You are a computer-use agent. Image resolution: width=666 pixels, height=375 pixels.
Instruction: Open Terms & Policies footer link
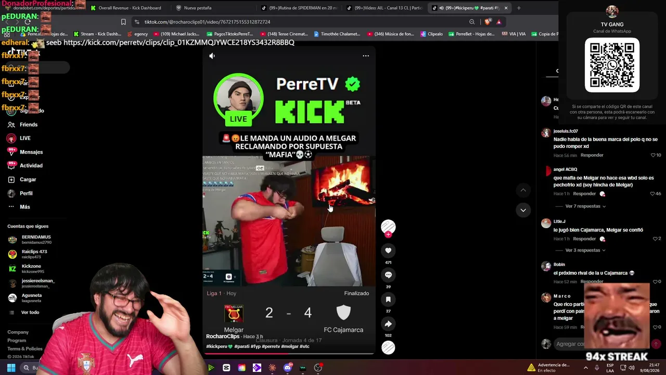tap(25, 349)
